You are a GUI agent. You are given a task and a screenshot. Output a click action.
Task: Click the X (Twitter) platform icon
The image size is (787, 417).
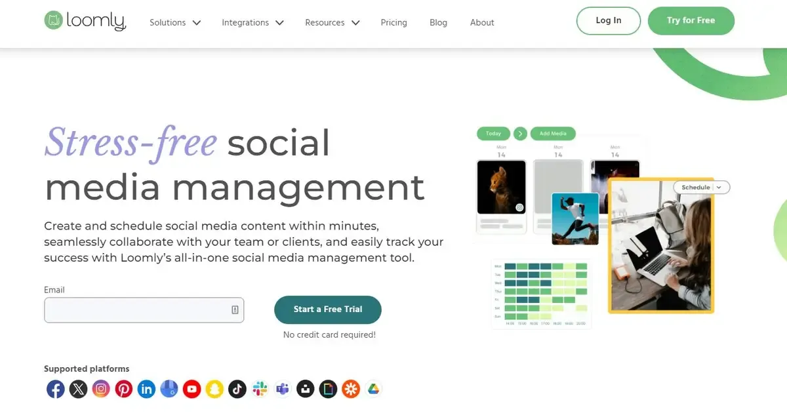click(x=78, y=389)
